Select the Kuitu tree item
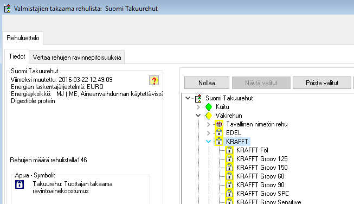The width and height of the screenshot is (354, 204). pos(222,107)
